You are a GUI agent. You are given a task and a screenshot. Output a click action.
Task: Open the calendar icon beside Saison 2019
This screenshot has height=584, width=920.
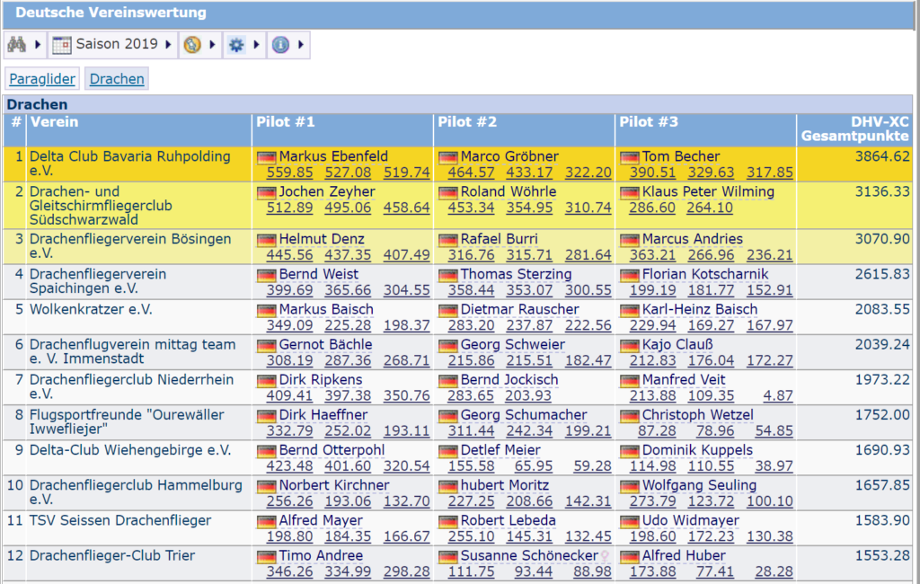point(62,45)
